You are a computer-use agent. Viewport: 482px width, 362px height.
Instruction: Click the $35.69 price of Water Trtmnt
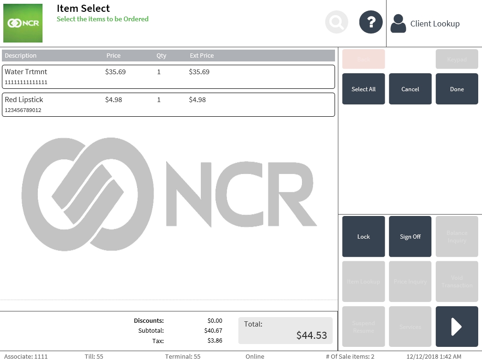pos(115,72)
